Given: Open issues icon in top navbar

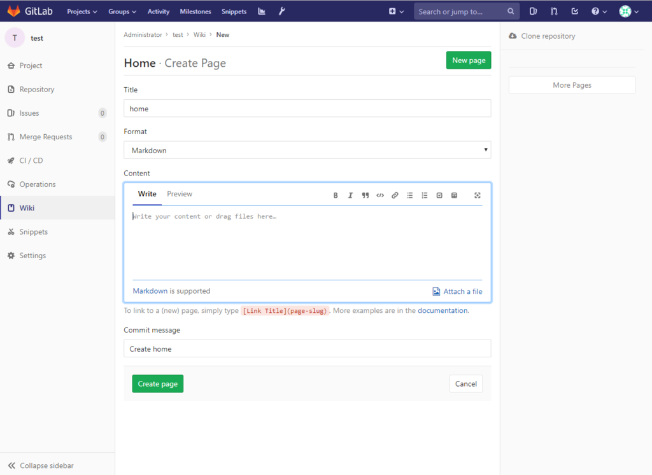Looking at the screenshot, I should click(533, 11).
